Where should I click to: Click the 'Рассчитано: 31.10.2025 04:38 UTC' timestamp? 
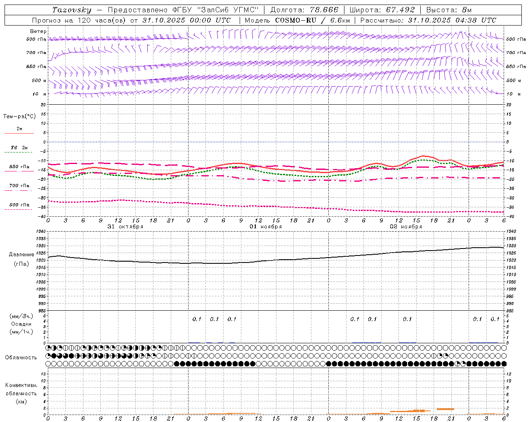pyautogui.click(x=428, y=20)
